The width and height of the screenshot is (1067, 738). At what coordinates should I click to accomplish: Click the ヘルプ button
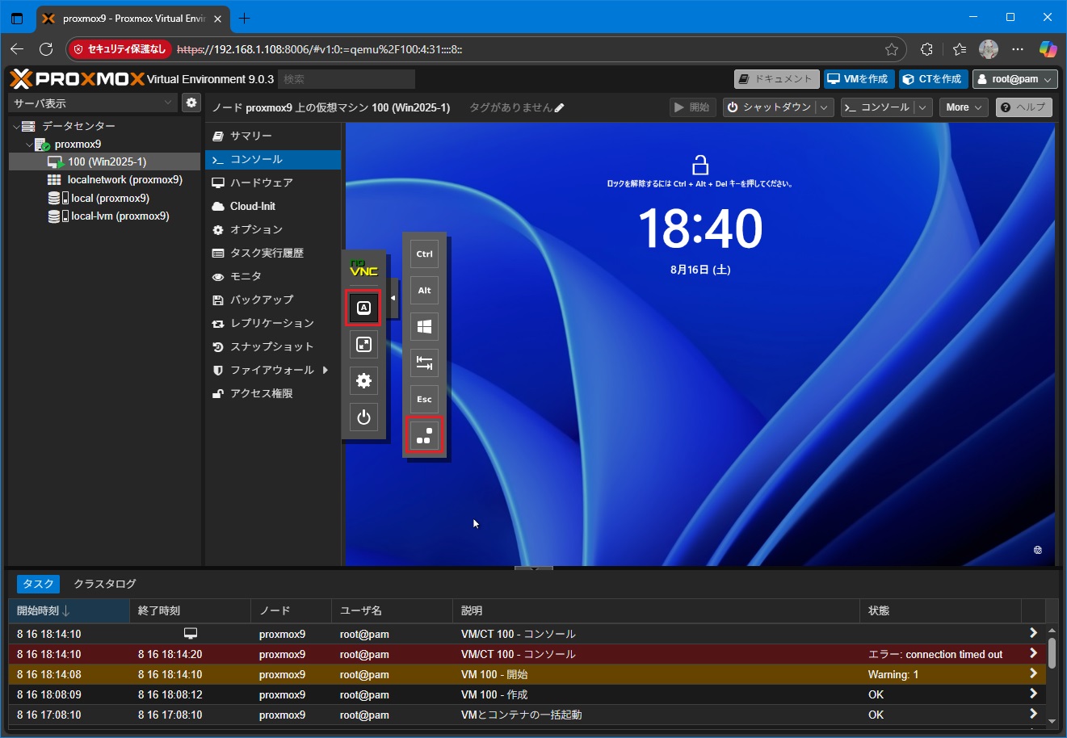tap(1023, 107)
